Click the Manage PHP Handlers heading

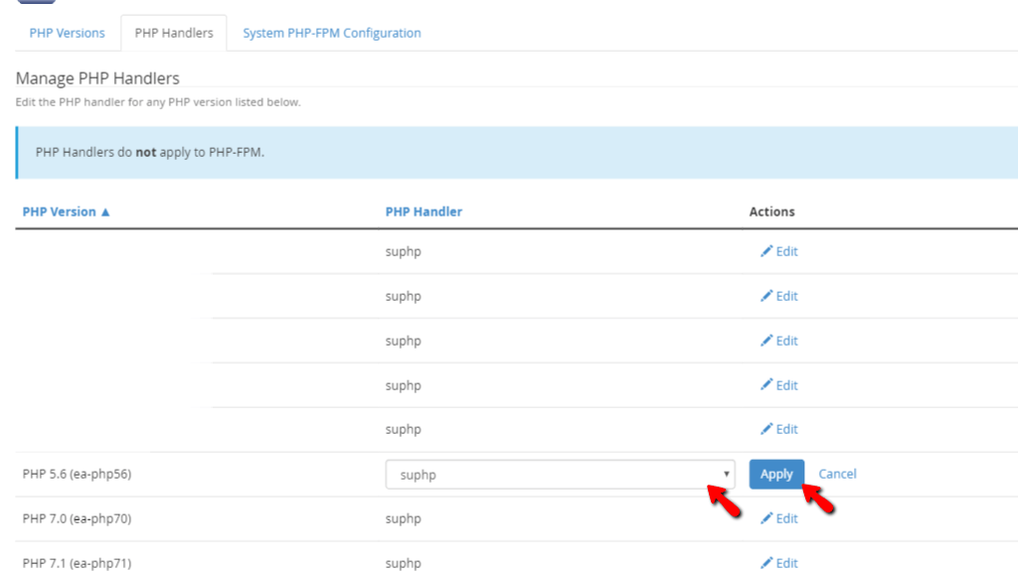pos(97,78)
